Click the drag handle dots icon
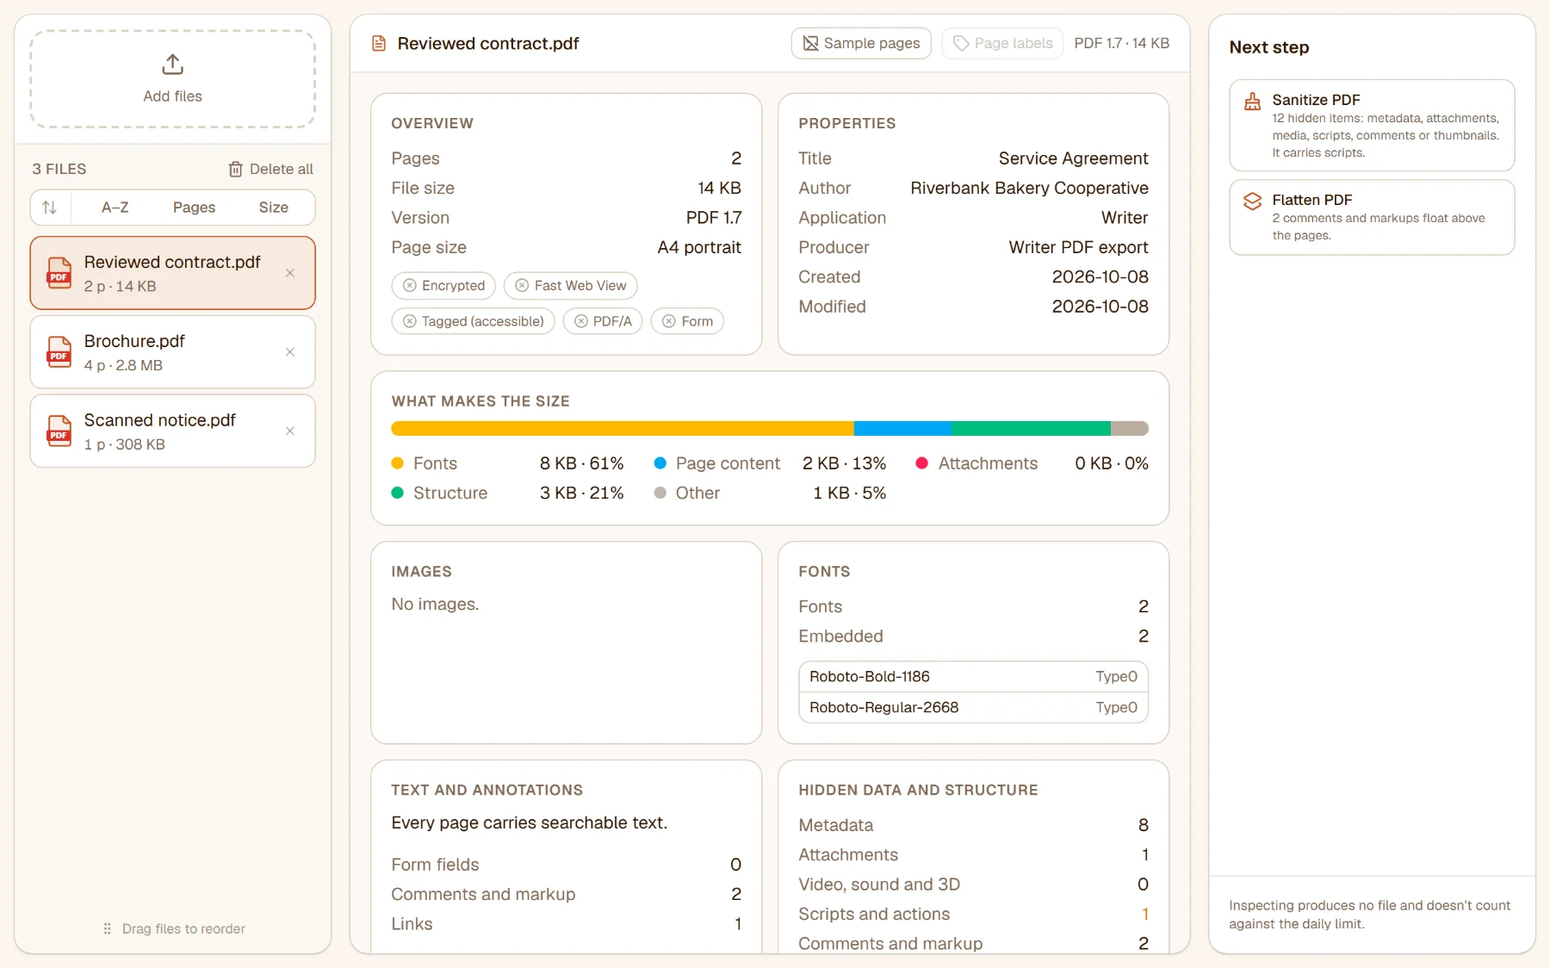 tap(108, 928)
